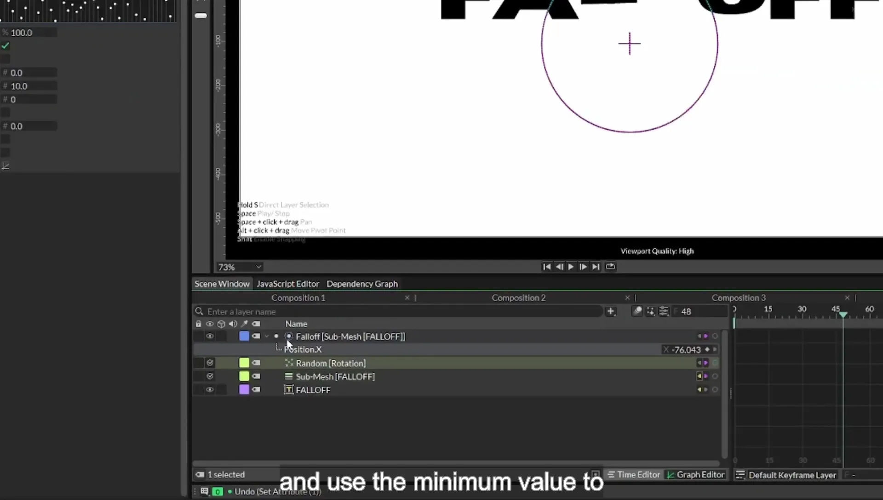
Task: Play the composition preview
Action: [571, 267]
